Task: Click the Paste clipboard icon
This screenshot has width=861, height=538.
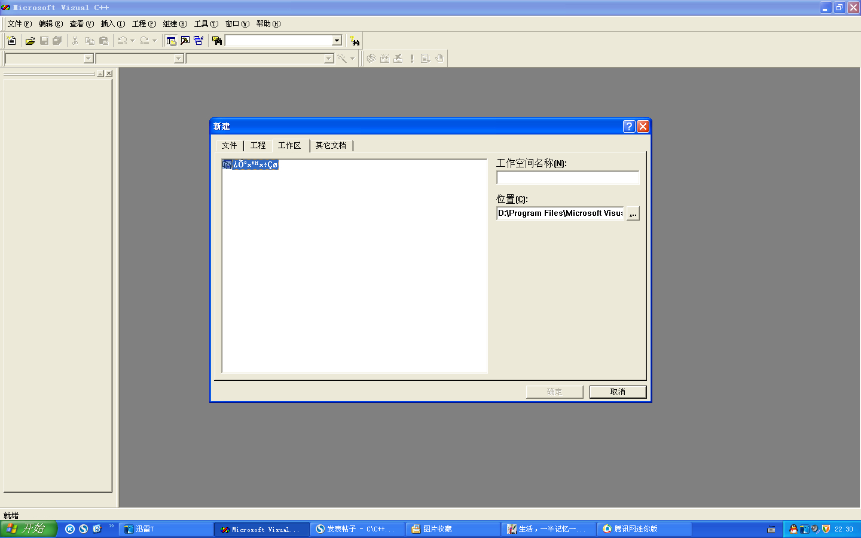Action: point(104,41)
